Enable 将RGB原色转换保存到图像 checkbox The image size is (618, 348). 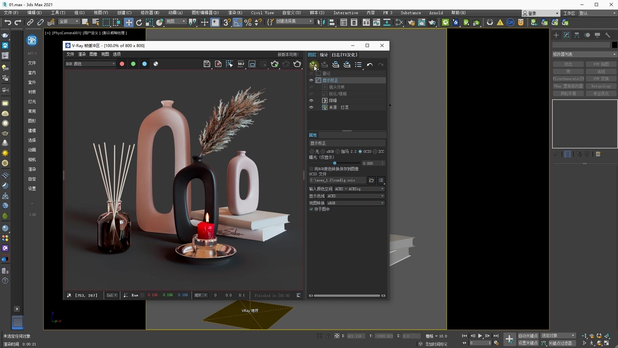[311, 169]
